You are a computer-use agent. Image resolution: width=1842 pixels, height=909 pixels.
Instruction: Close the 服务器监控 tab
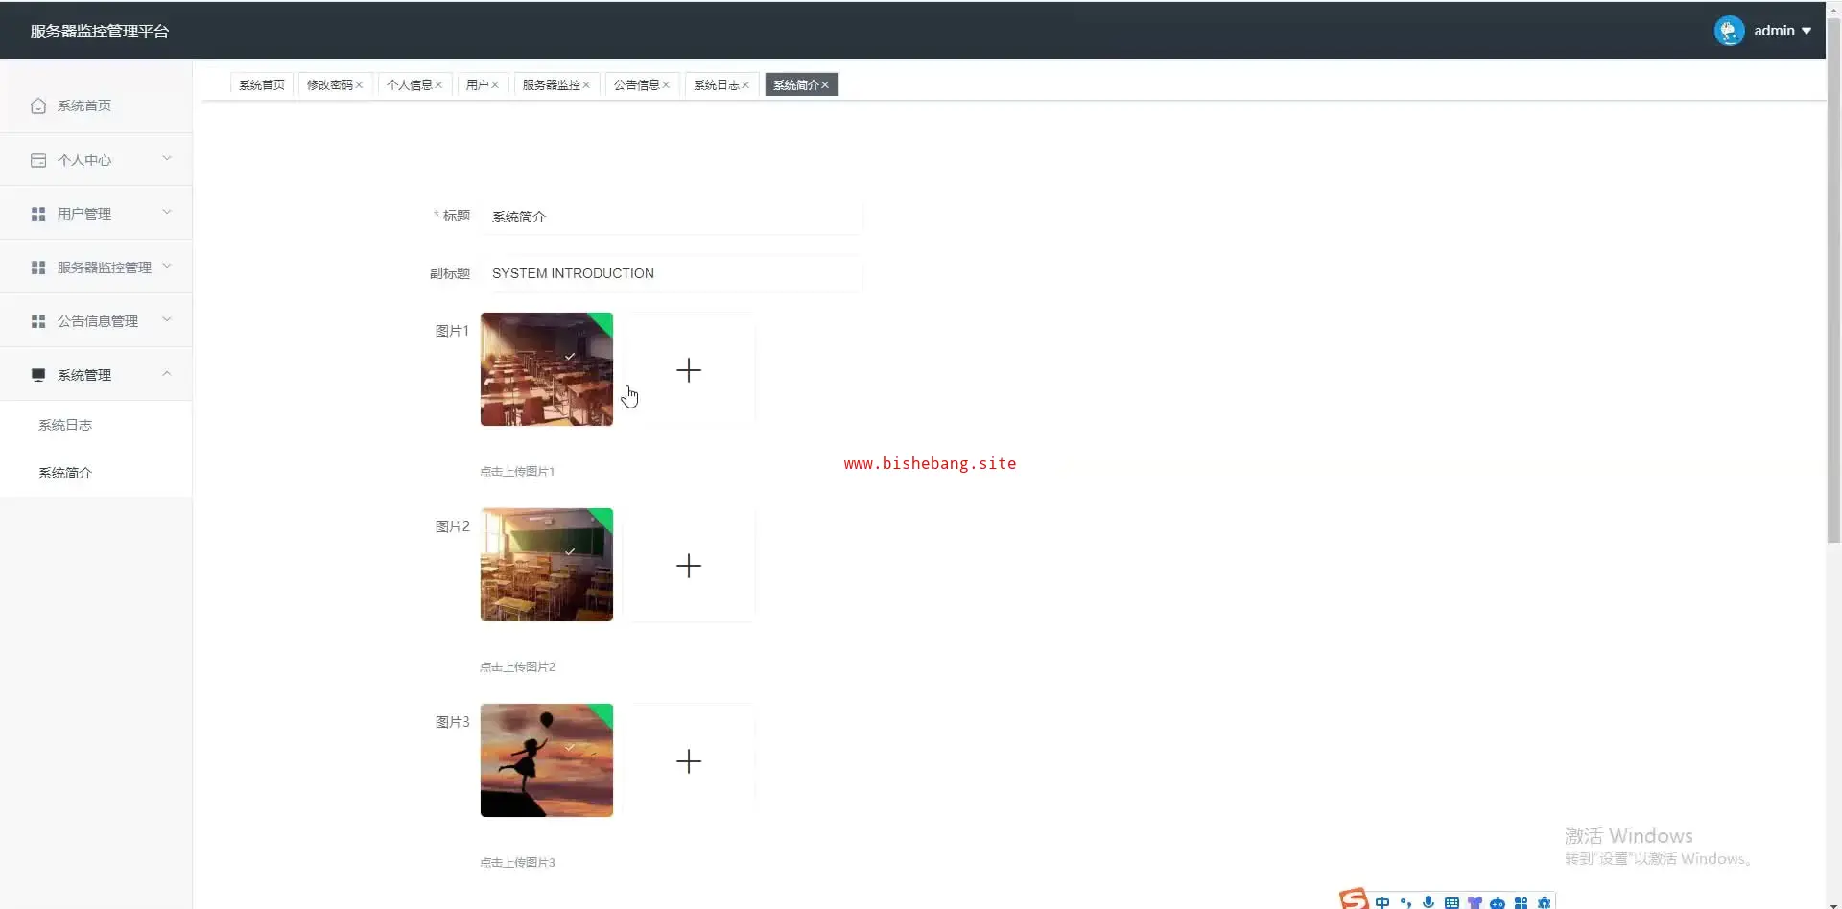tap(586, 85)
